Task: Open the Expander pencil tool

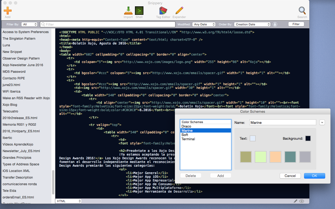Action: coord(179,11)
